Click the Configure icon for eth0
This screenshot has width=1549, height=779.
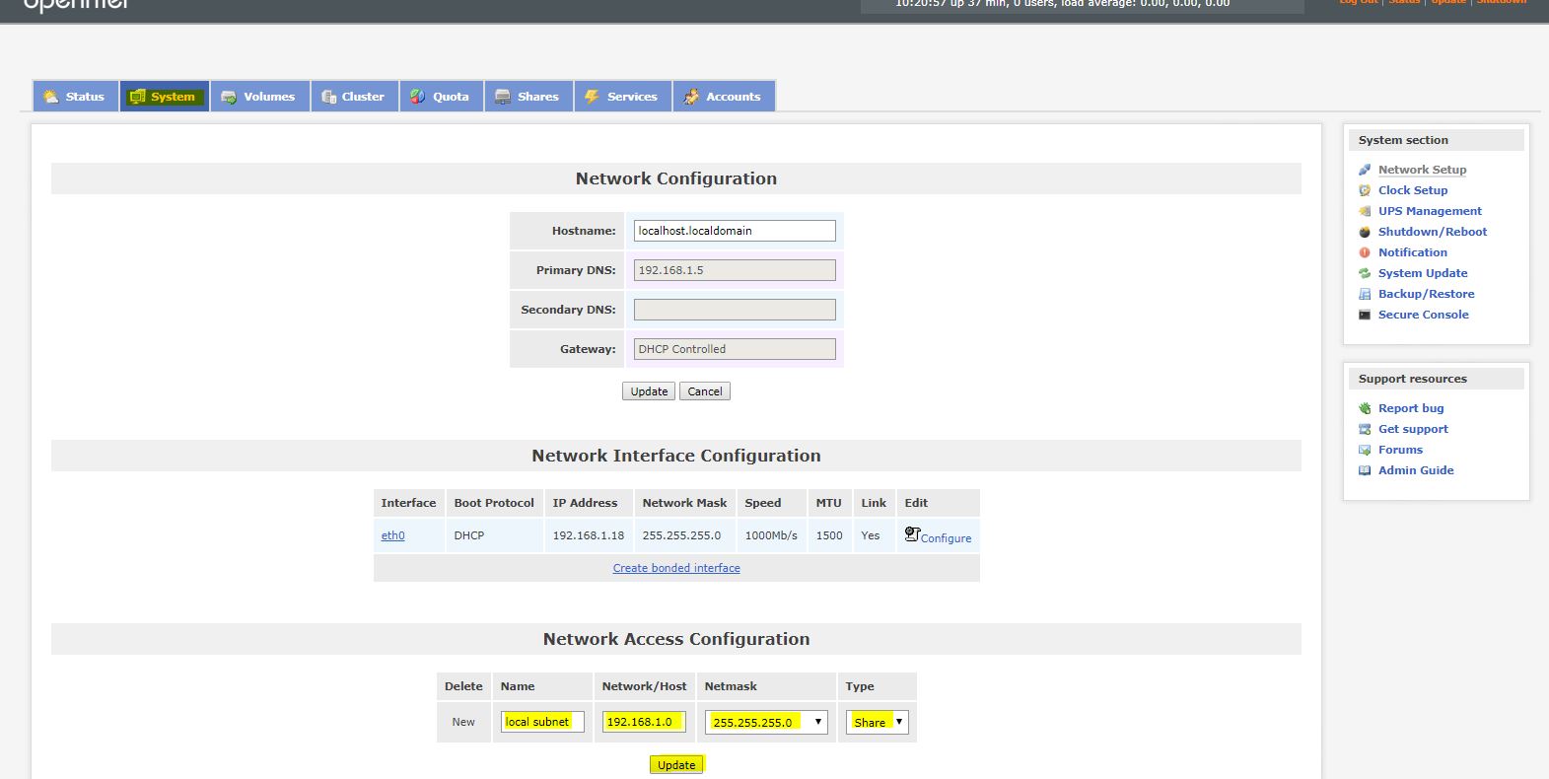click(912, 534)
